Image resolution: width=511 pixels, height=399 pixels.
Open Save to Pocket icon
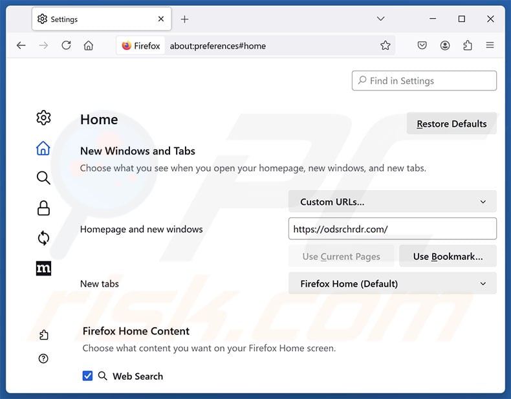pyautogui.click(x=422, y=45)
